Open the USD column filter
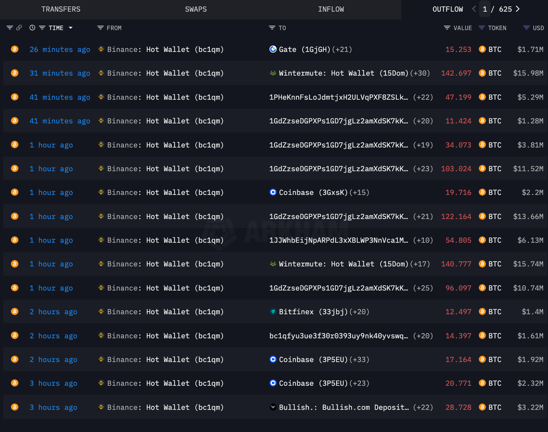Screen dimensions: 548x432 527,28
